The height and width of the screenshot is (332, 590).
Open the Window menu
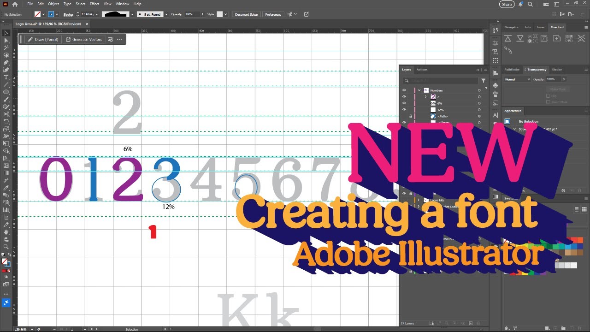122,4
